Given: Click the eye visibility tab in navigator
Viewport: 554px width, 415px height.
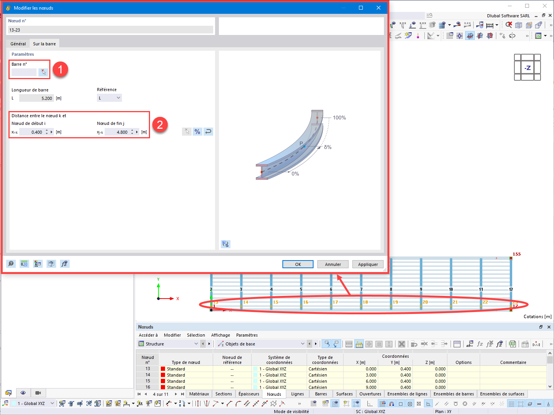Looking at the screenshot, I should (23, 393).
